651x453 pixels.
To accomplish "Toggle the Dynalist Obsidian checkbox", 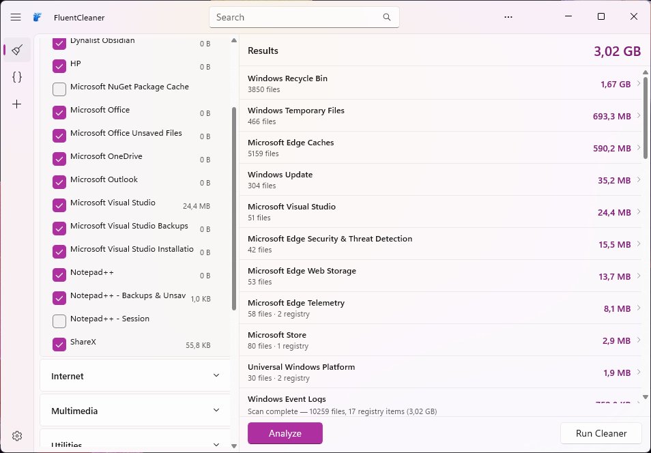I will pos(59,43).
